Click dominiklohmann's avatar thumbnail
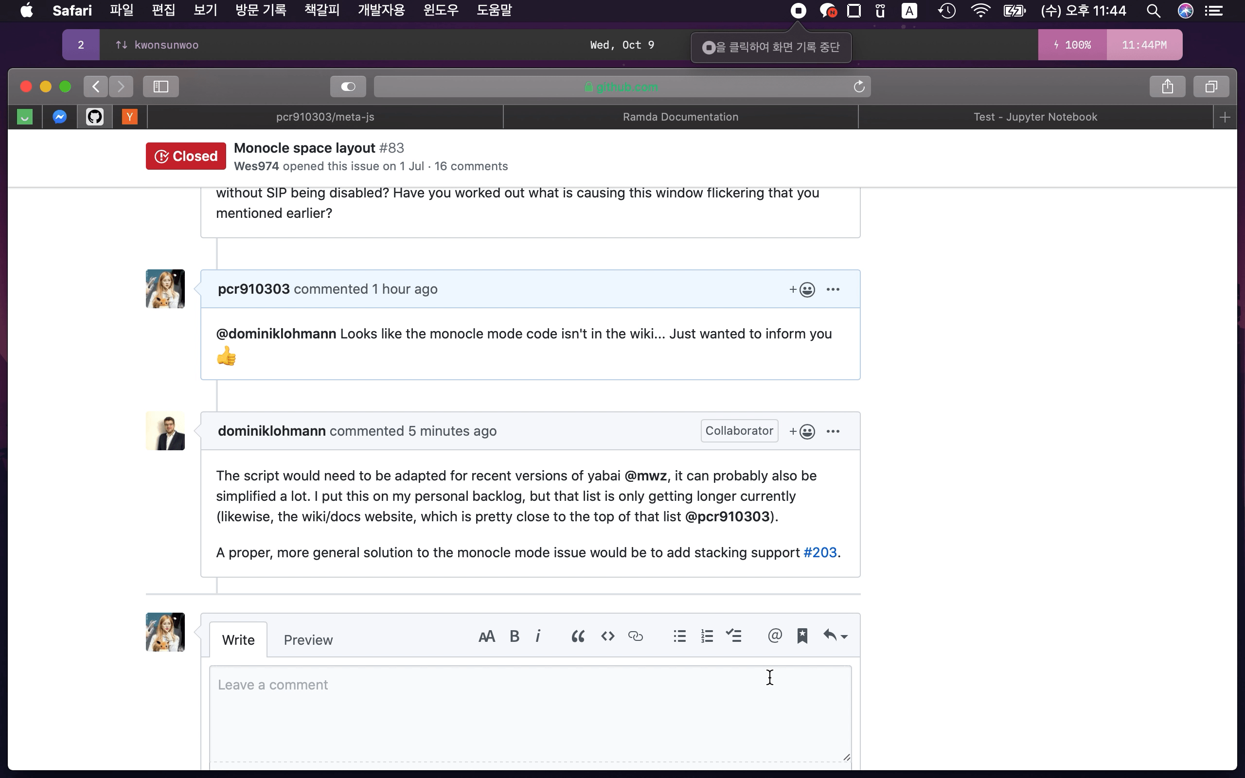The width and height of the screenshot is (1245, 778). [165, 431]
